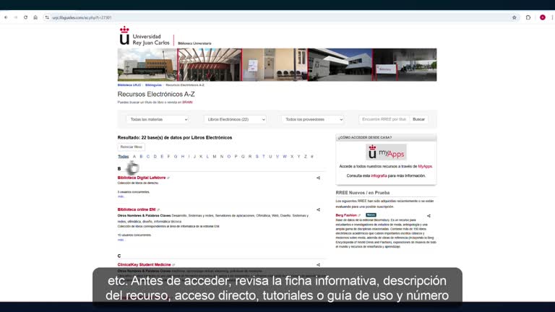Filter resources by letter S

pos(257,157)
